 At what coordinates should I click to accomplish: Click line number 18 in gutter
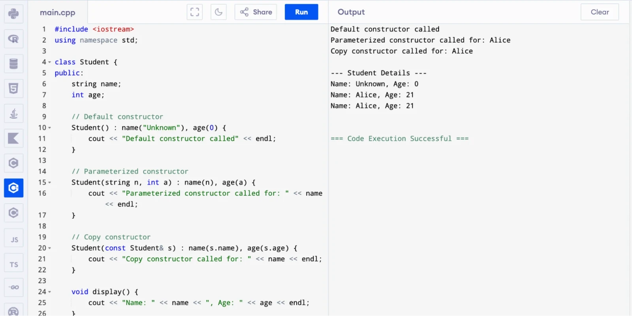click(x=42, y=226)
